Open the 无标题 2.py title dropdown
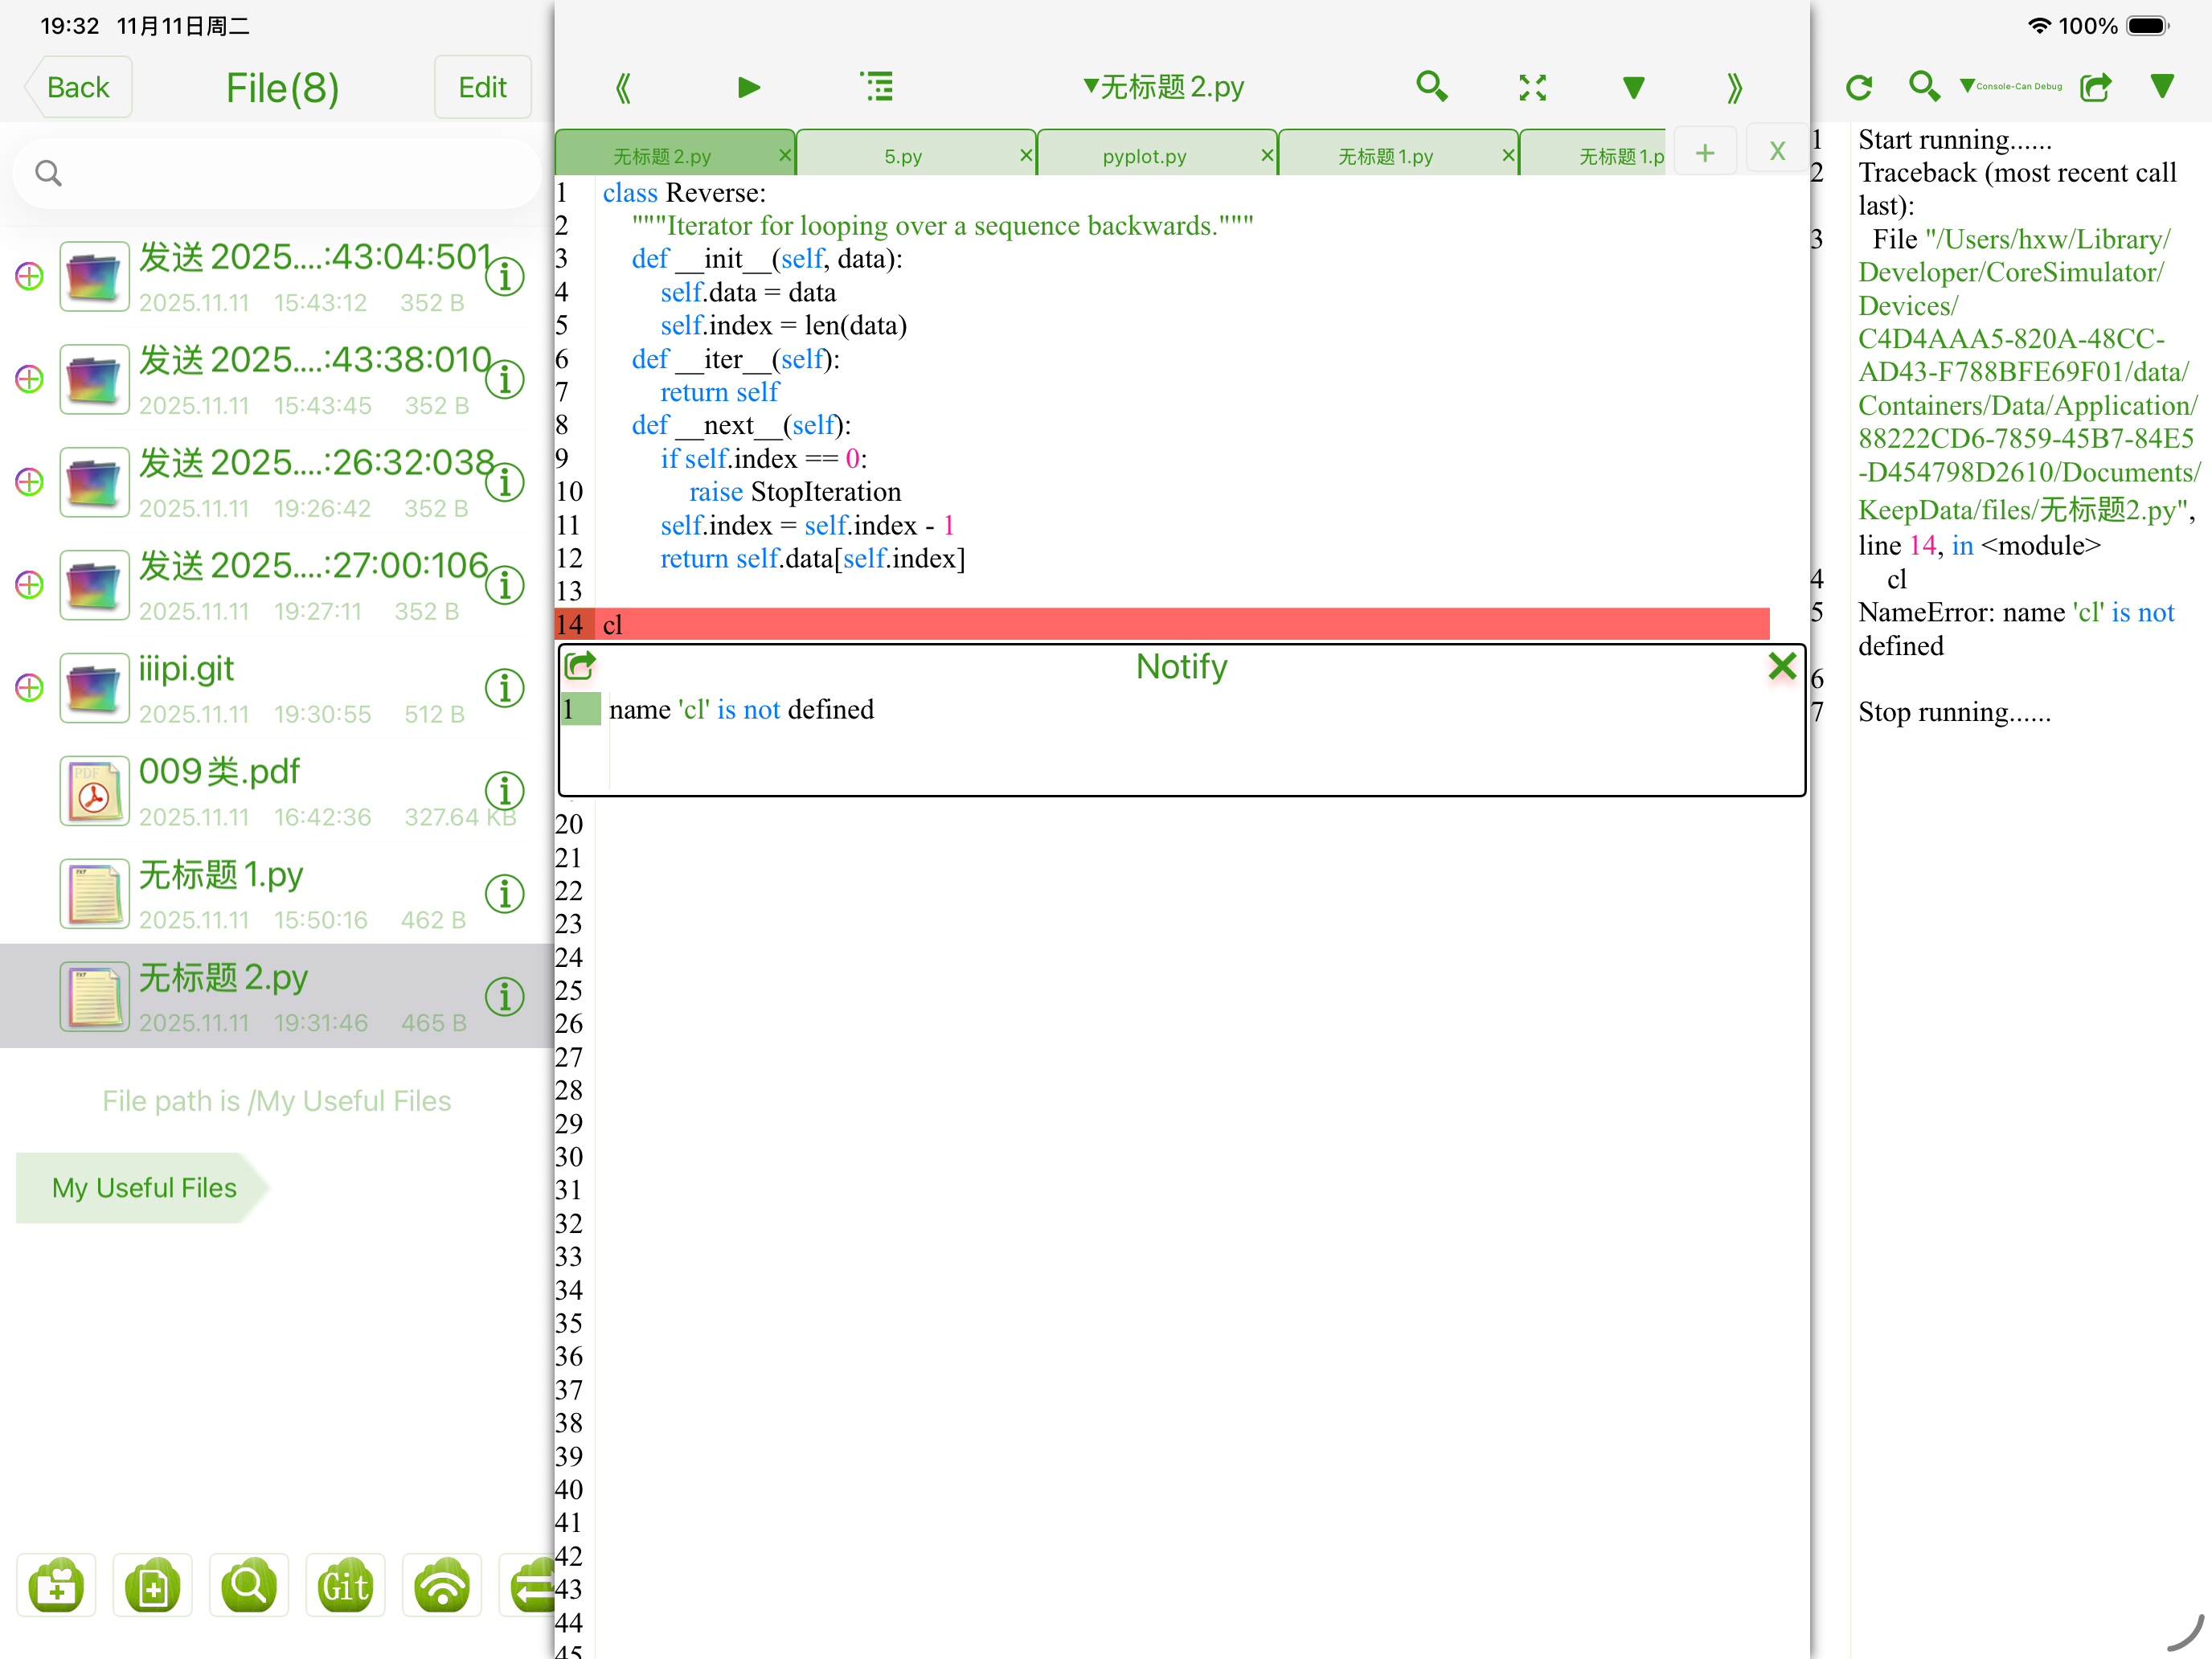2212x1659 pixels. click(1163, 88)
